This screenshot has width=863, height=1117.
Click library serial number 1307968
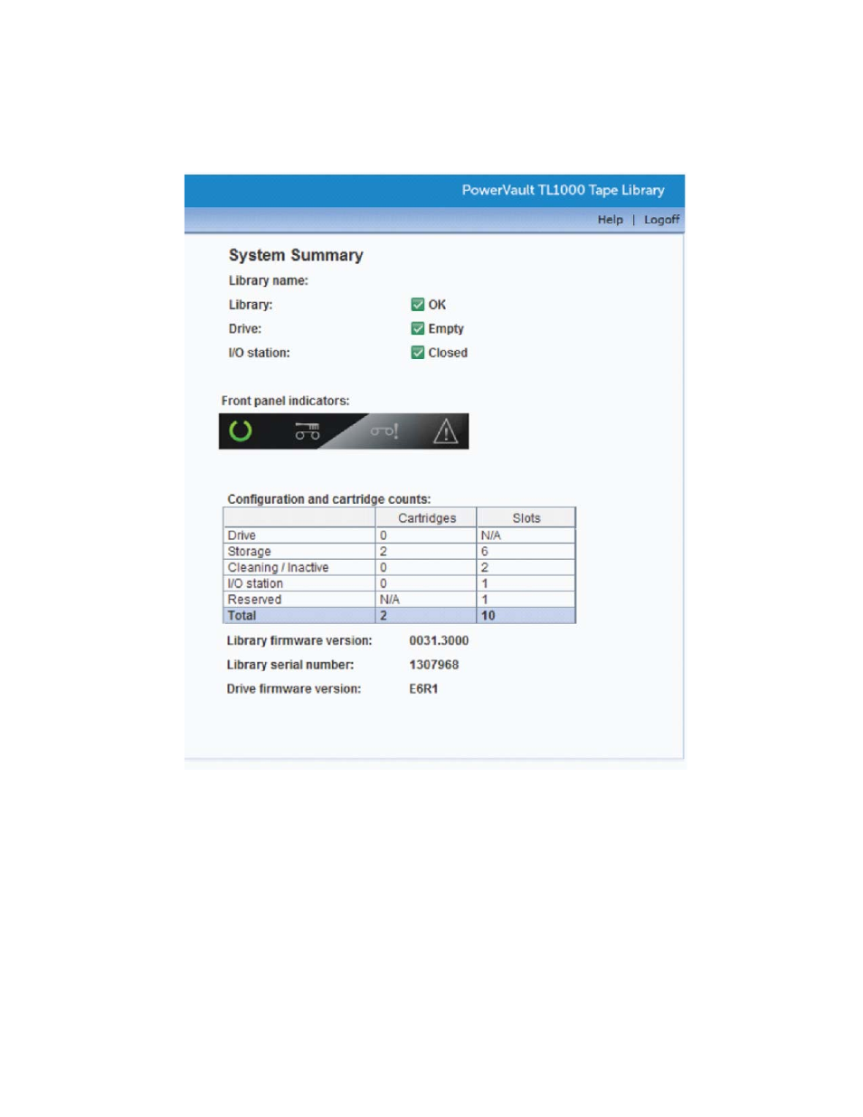pos(434,665)
